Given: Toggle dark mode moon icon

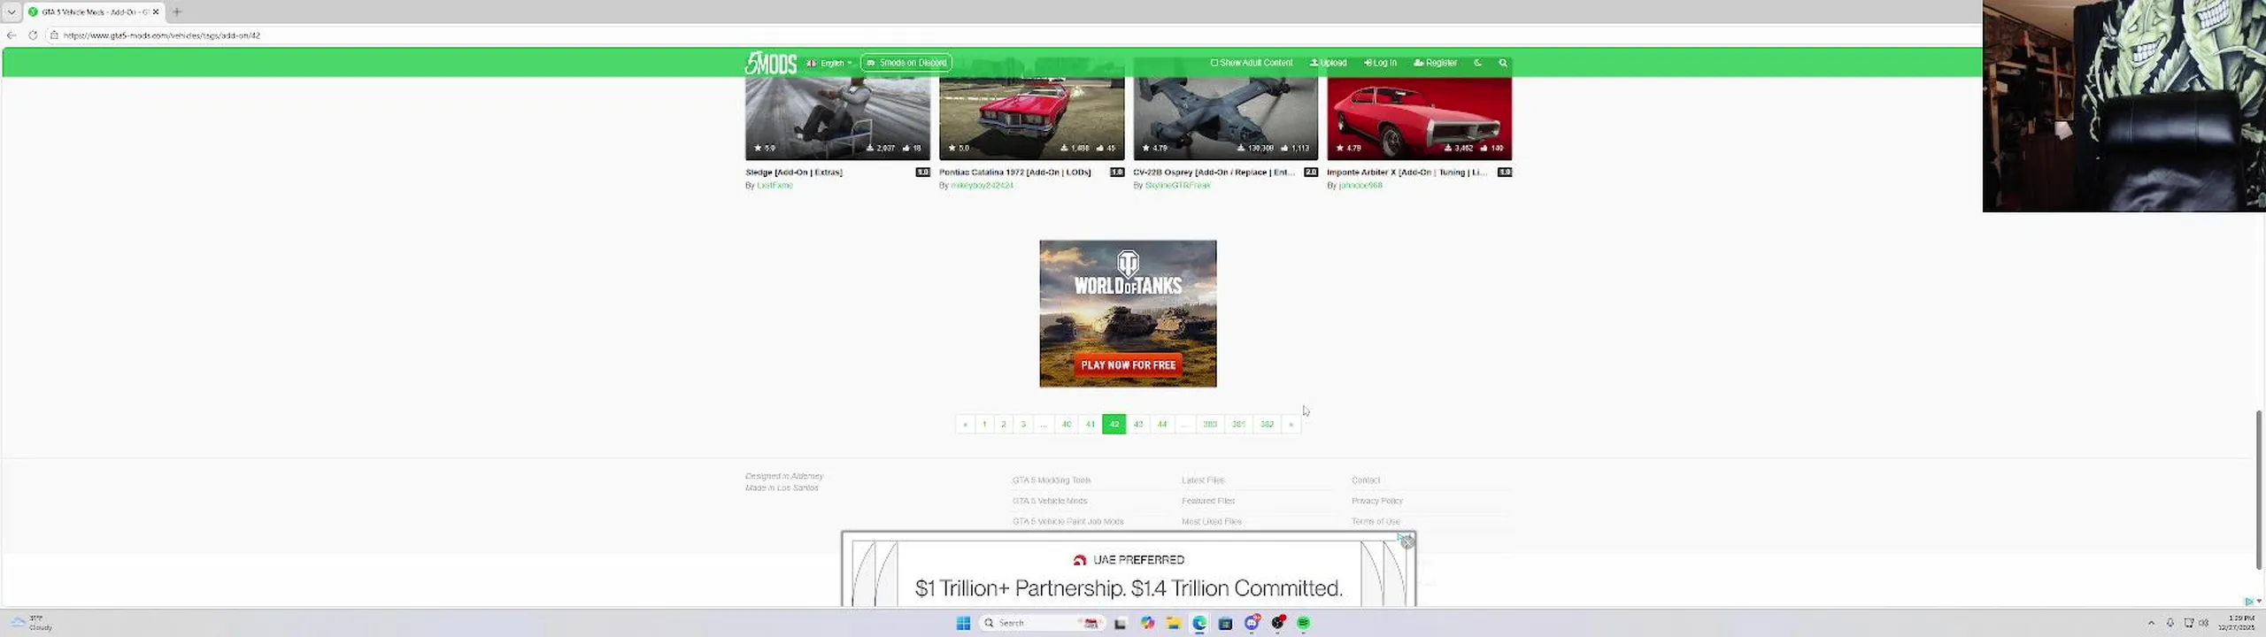Looking at the screenshot, I should click(1477, 63).
